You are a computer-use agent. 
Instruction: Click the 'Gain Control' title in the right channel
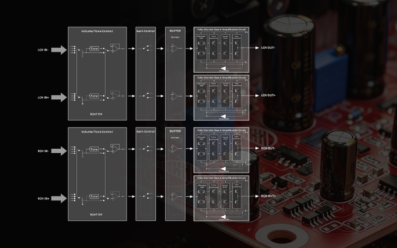(145, 131)
